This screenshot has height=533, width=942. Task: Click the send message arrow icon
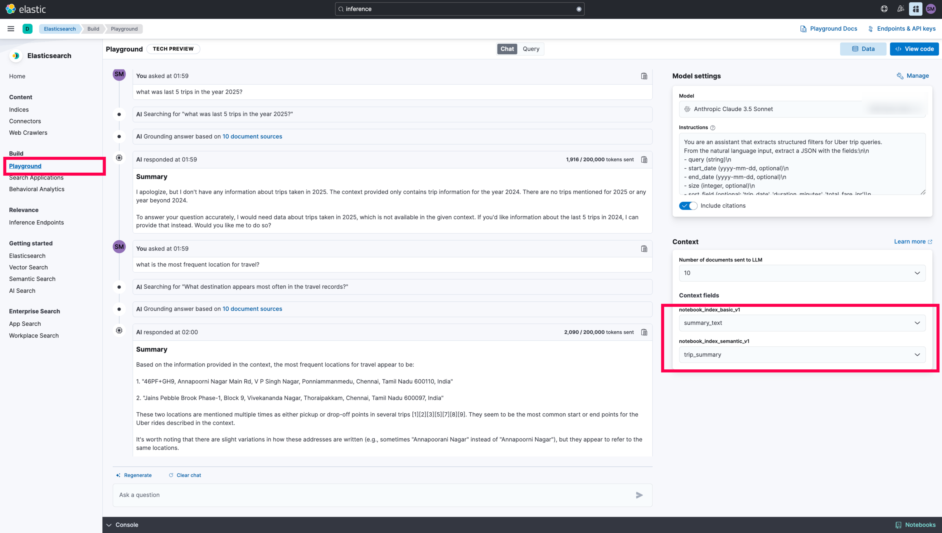pyautogui.click(x=639, y=495)
